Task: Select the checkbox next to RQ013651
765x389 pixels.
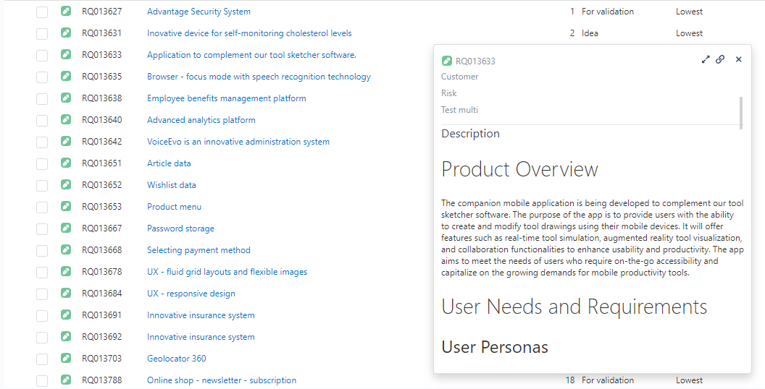Action: coord(42,163)
